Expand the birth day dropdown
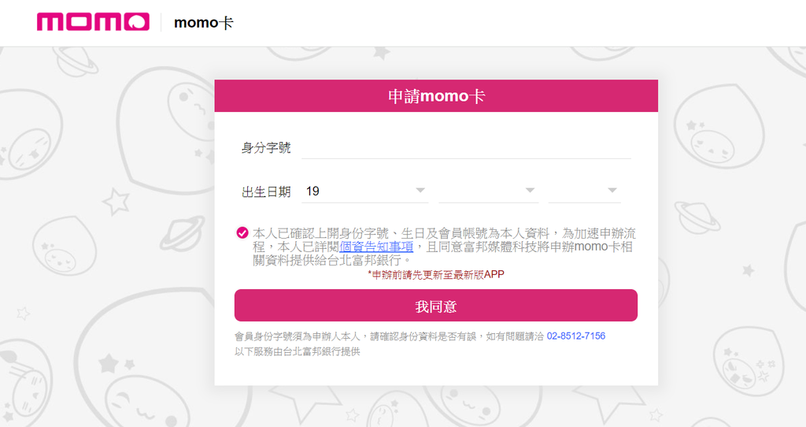806x427 pixels. point(585,191)
